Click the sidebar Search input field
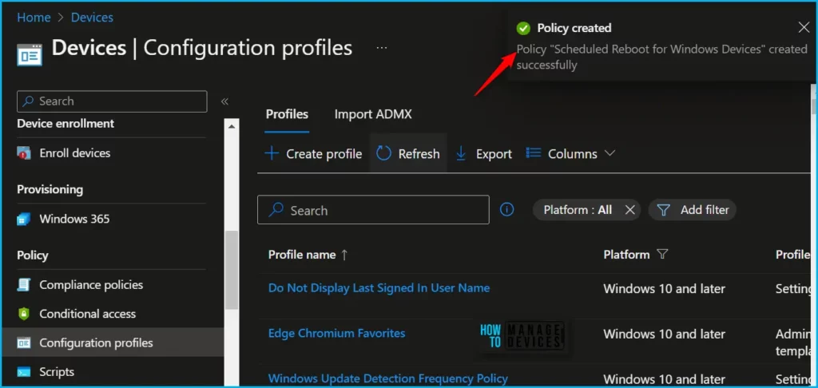818x388 pixels. click(112, 101)
